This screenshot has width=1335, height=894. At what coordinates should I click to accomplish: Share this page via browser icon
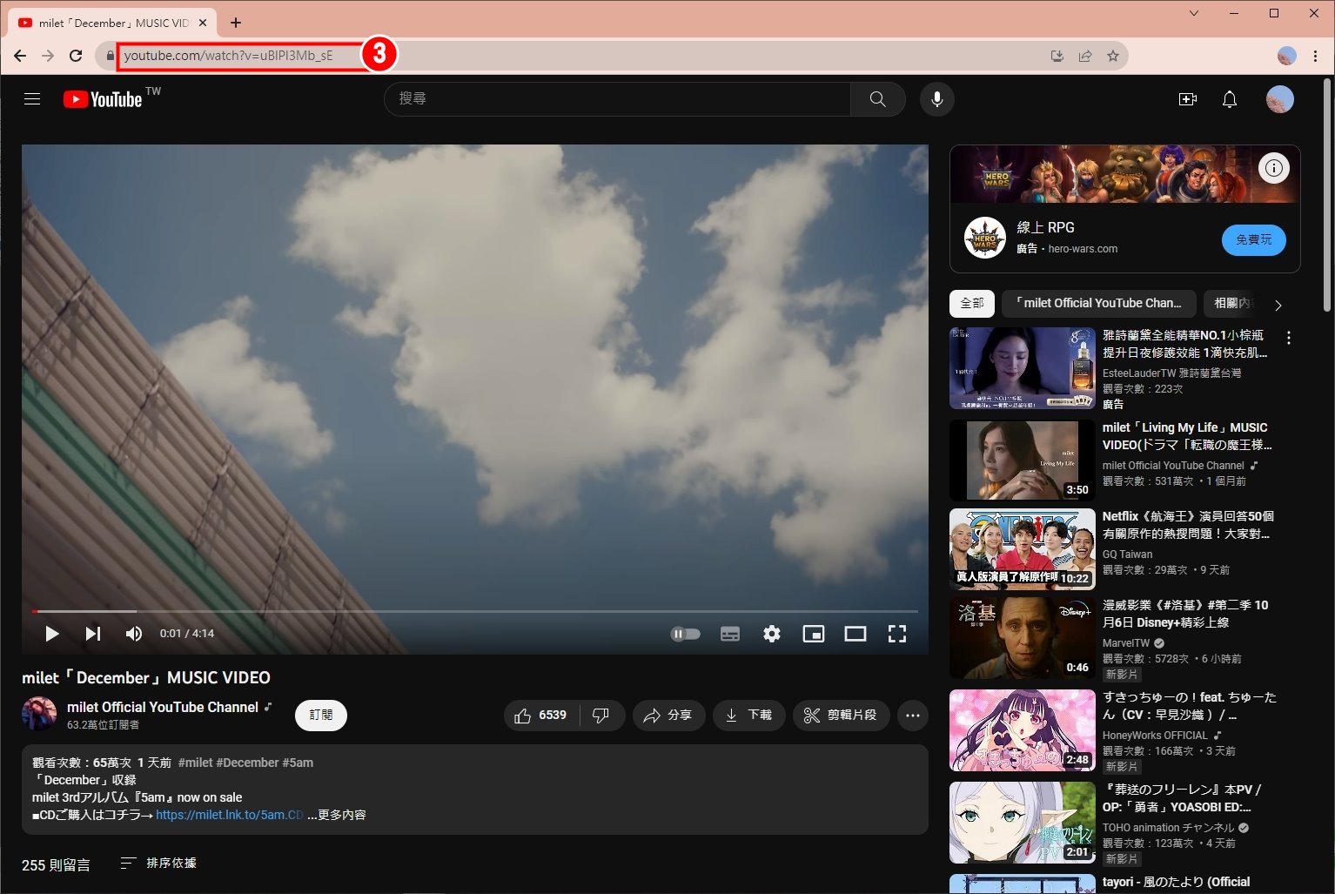(x=1085, y=56)
